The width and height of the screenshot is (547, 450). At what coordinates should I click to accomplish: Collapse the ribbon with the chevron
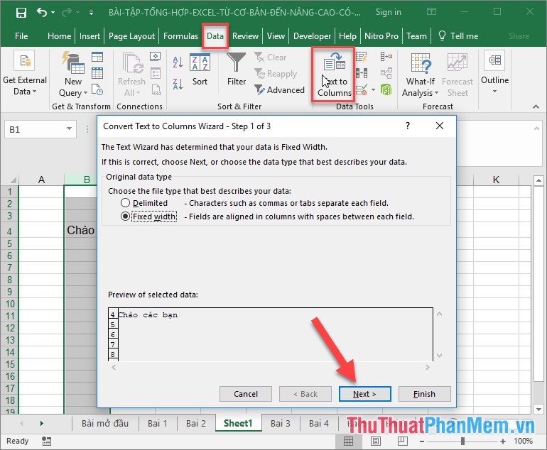point(536,106)
